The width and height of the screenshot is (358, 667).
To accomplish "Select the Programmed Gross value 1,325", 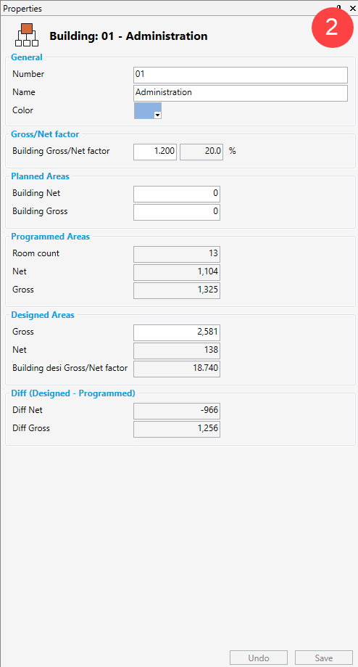I will (177, 291).
